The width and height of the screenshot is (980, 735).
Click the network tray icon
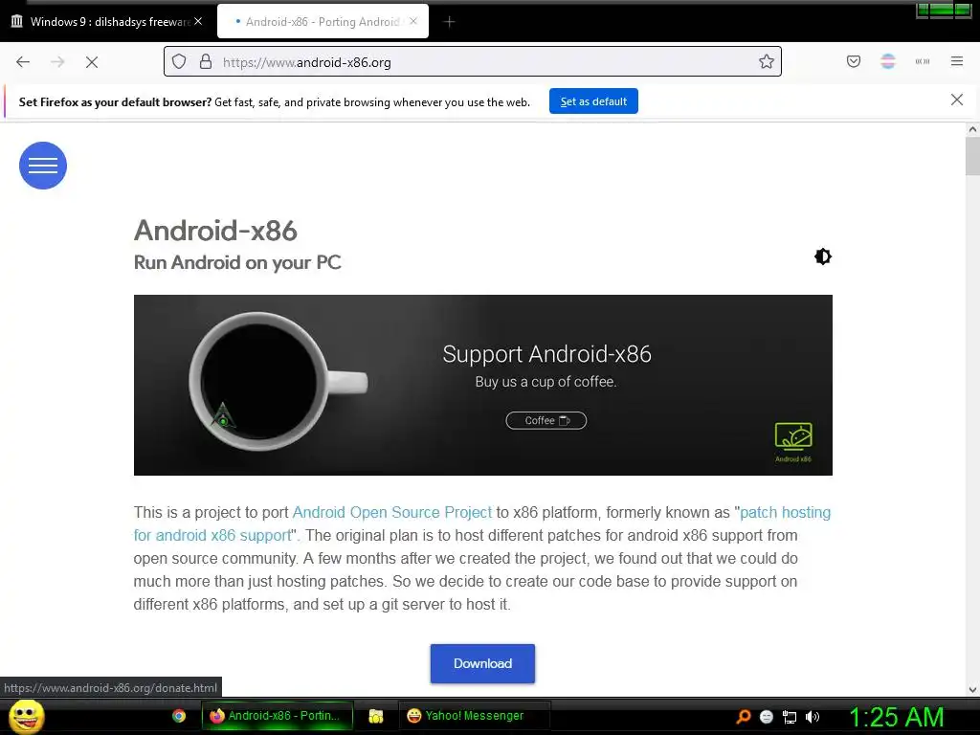790,717
